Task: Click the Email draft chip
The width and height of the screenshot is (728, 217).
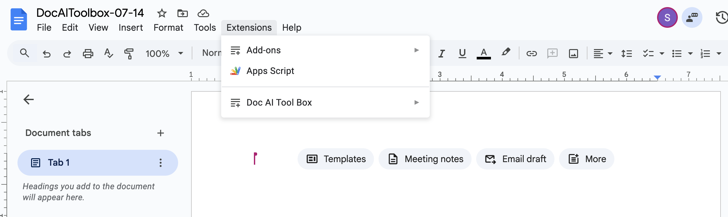Action: click(x=515, y=159)
